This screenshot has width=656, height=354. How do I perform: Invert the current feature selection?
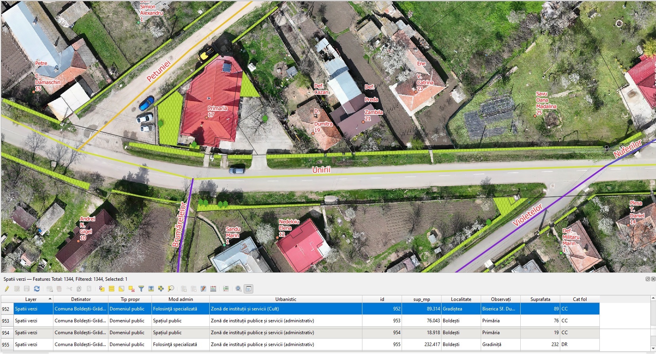click(x=121, y=289)
